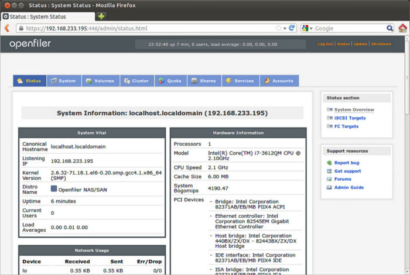
Task: Click the openfiler logo
Action: (x=30, y=44)
